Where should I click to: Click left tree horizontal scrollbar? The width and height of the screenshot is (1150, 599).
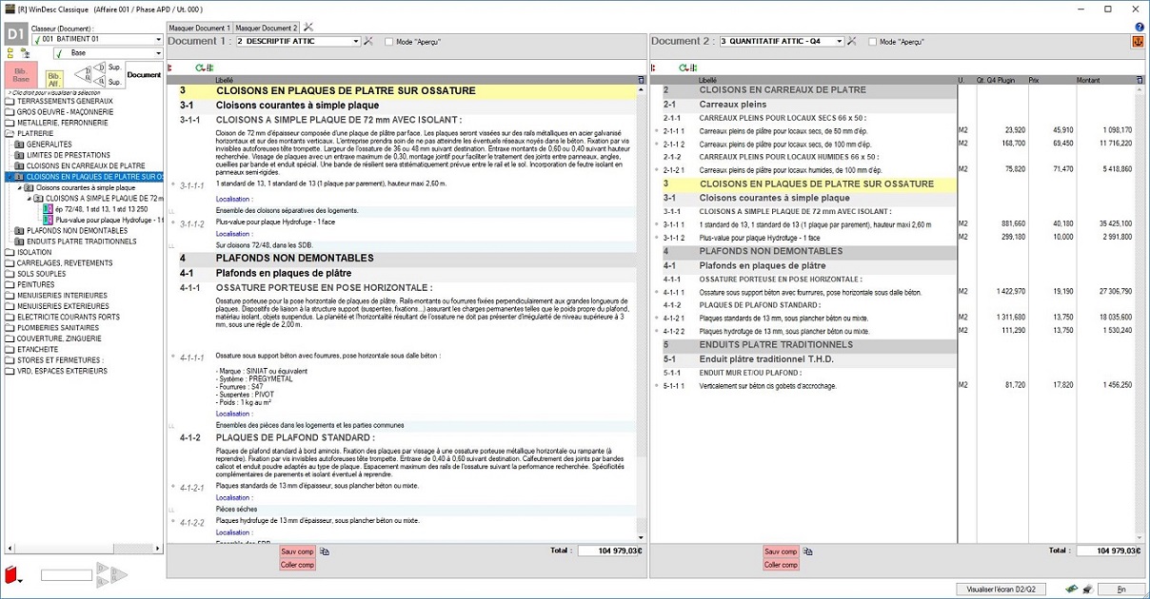(84, 548)
